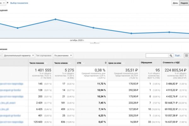The width and height of the screenshot is (189, 126).
Task: Click the highest peak point on chart
Action: coord(55,19)
